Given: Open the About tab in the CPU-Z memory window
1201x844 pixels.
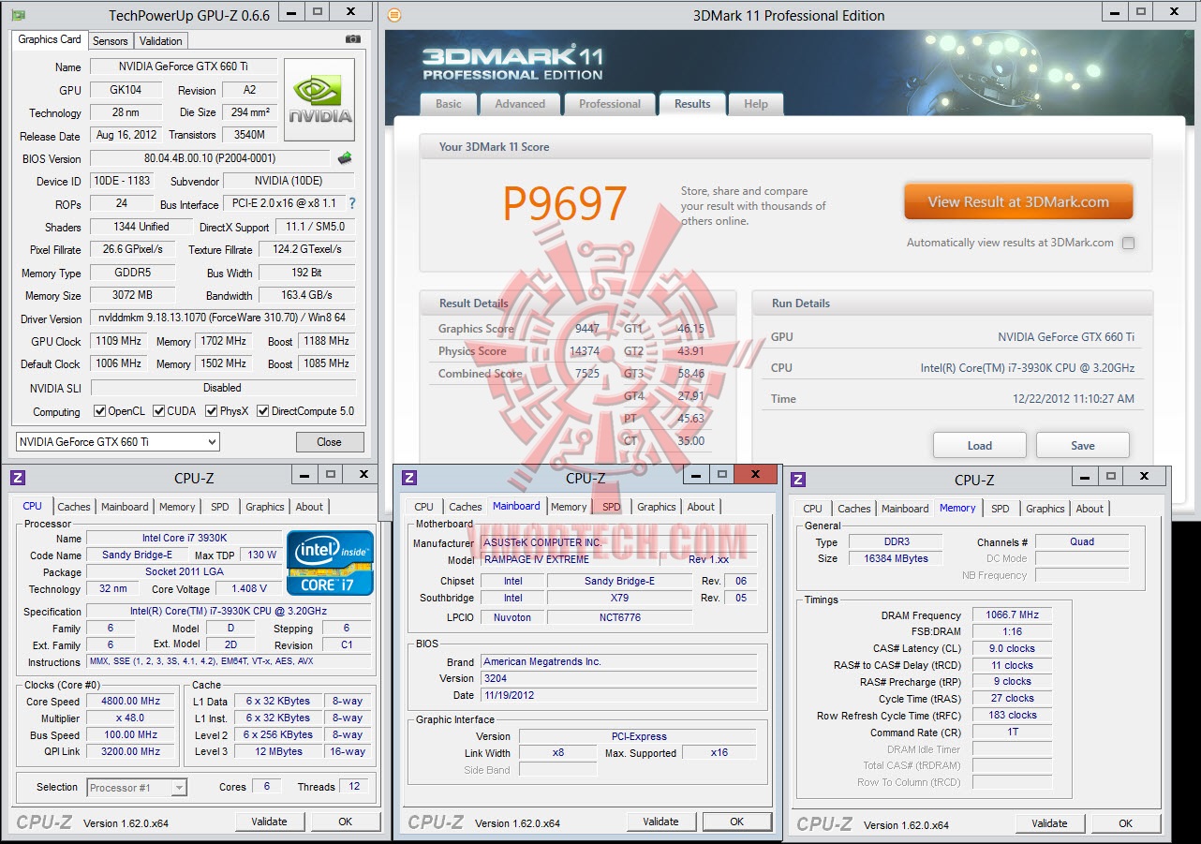Looking at the screenshot, I should tap(1090, 509).
